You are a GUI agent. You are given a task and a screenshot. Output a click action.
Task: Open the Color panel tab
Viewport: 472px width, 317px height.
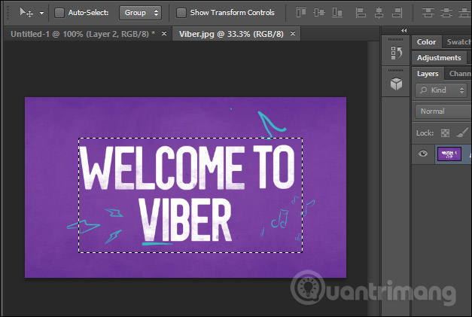[x=426, y=42]
